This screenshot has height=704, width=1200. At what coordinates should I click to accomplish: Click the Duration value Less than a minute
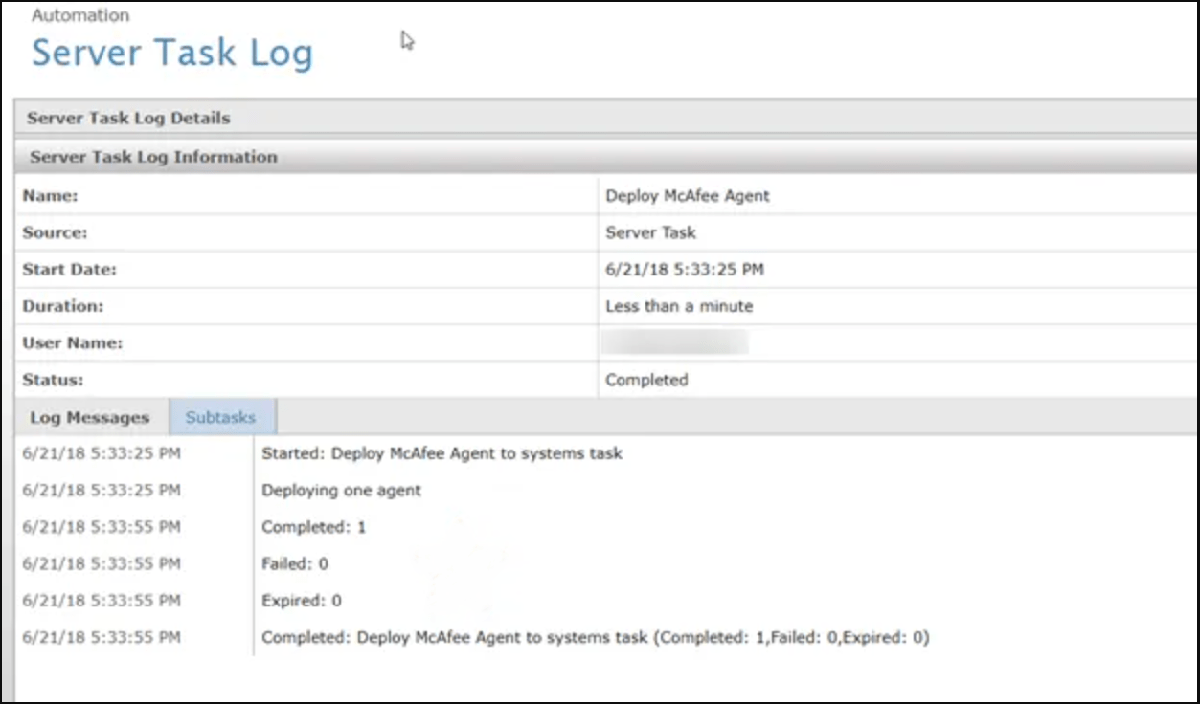pyautogui.click(x=677, y=306)
